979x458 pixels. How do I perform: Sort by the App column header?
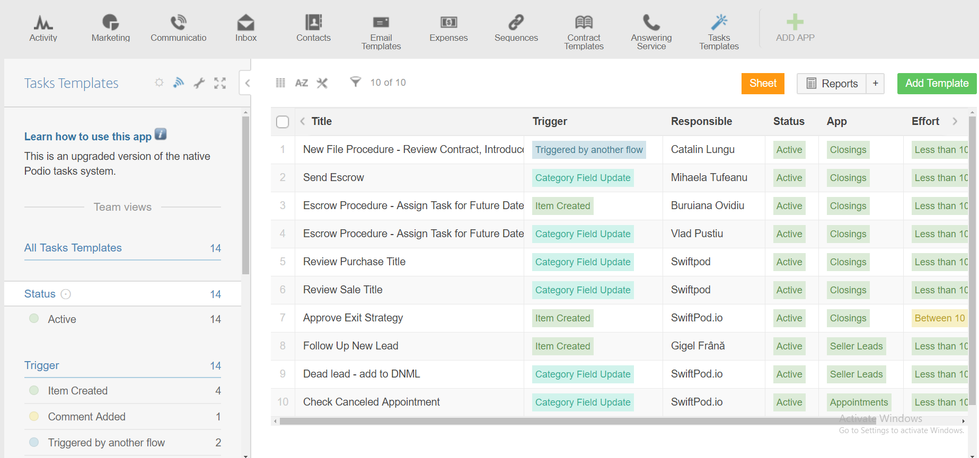tap(836, 121)
